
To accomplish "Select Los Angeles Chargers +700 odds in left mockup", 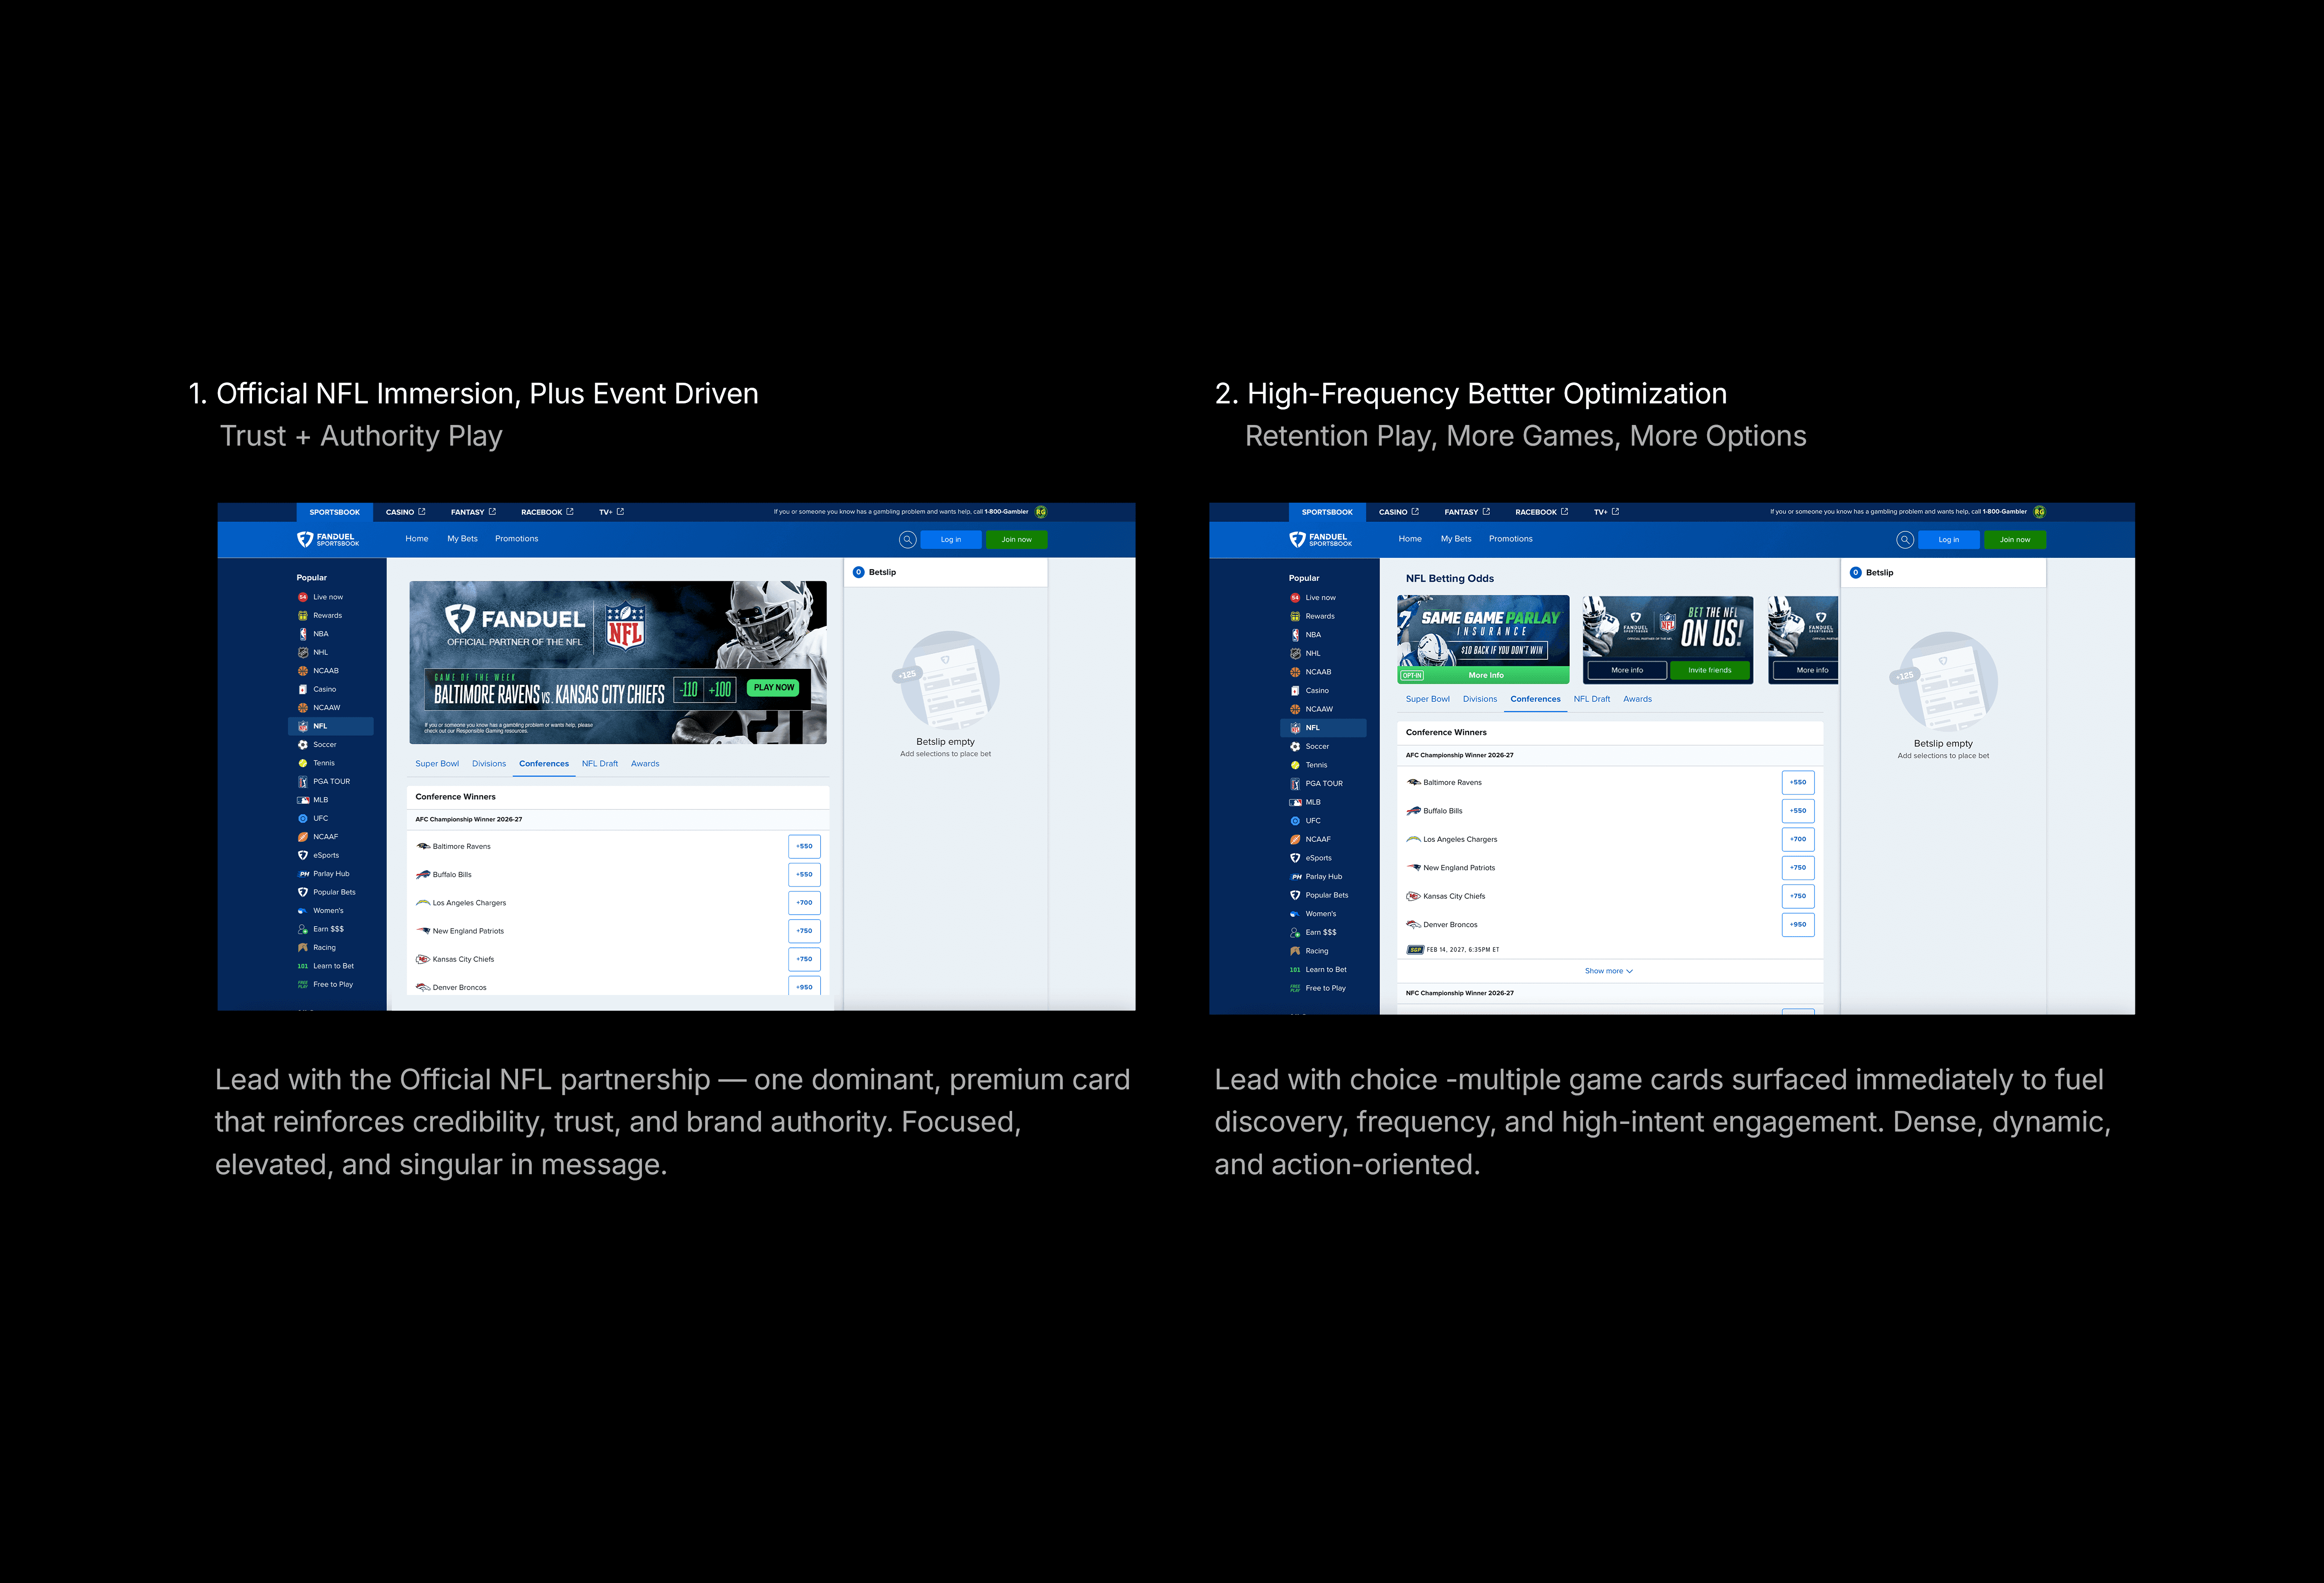I will tap(804, 903).
